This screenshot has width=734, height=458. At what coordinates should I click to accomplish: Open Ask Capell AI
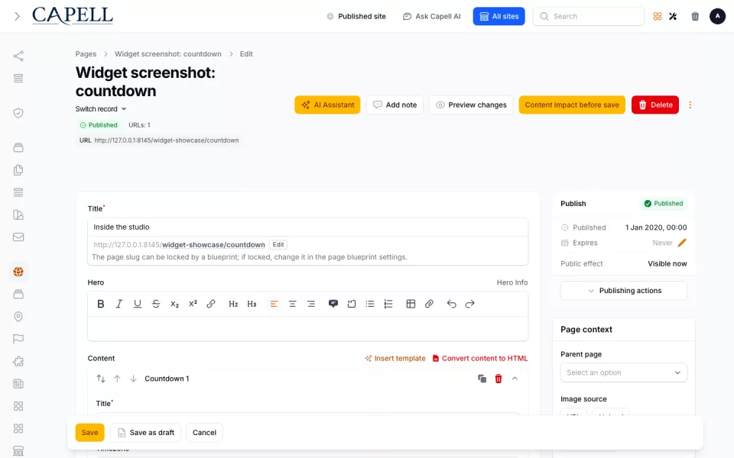[431, 16]
